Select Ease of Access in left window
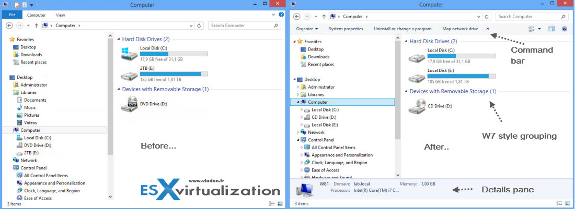This screenshot has height=209, width=575. pos(34,198)
